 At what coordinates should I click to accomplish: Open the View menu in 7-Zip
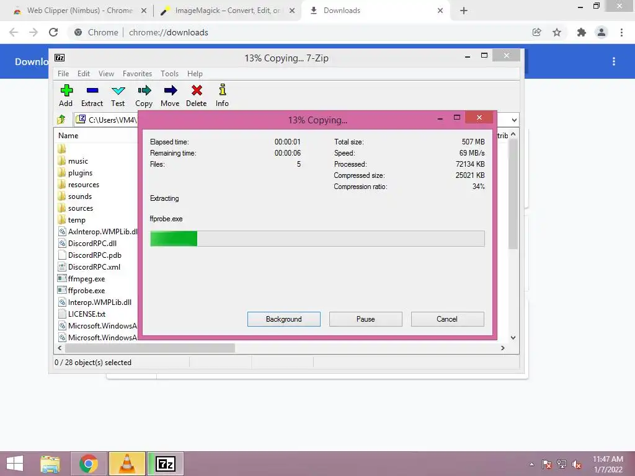[x=106, y=74]
